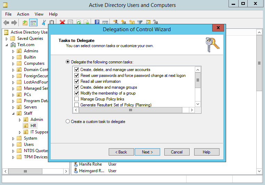Click the red X Delete icon
The height and width of the screenshot is (185, 265).
[x=63, y=22]
